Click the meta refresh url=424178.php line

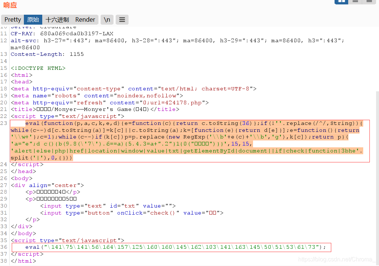[109, 103]
